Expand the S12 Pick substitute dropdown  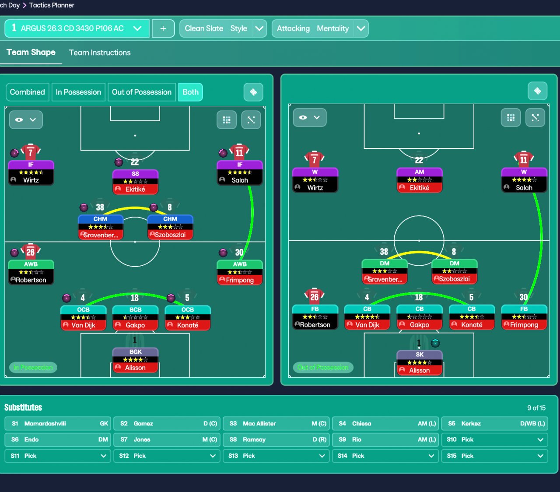167,456
